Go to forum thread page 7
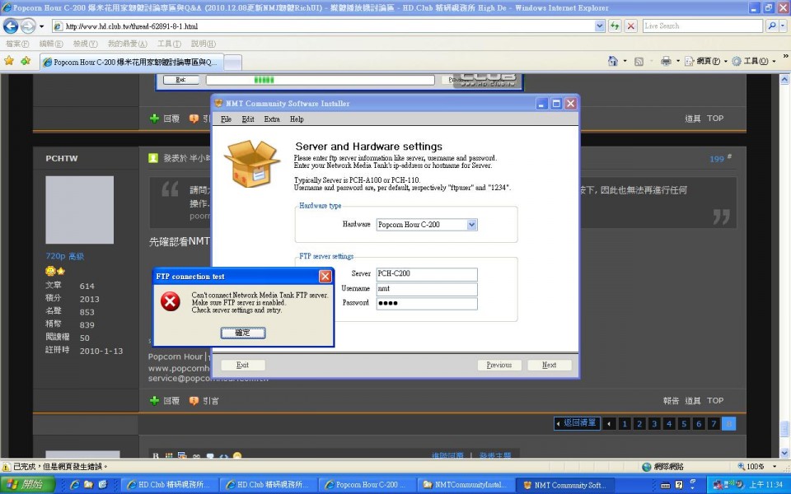This screenshot has height=494, width=791. point(714,423)
